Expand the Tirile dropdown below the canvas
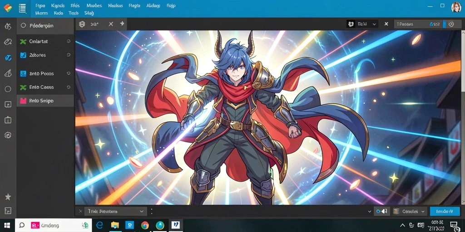465x232 pixels. pos(116,211)
